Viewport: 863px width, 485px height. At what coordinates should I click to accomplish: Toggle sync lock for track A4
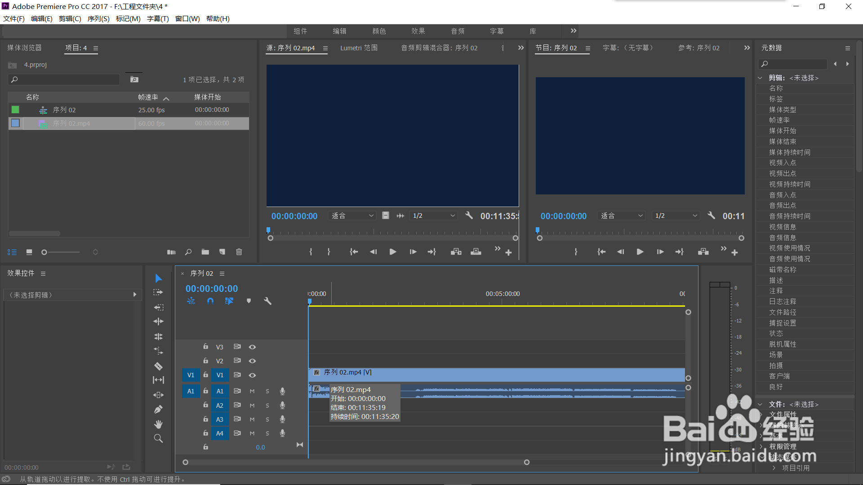[x=237, y=433]
